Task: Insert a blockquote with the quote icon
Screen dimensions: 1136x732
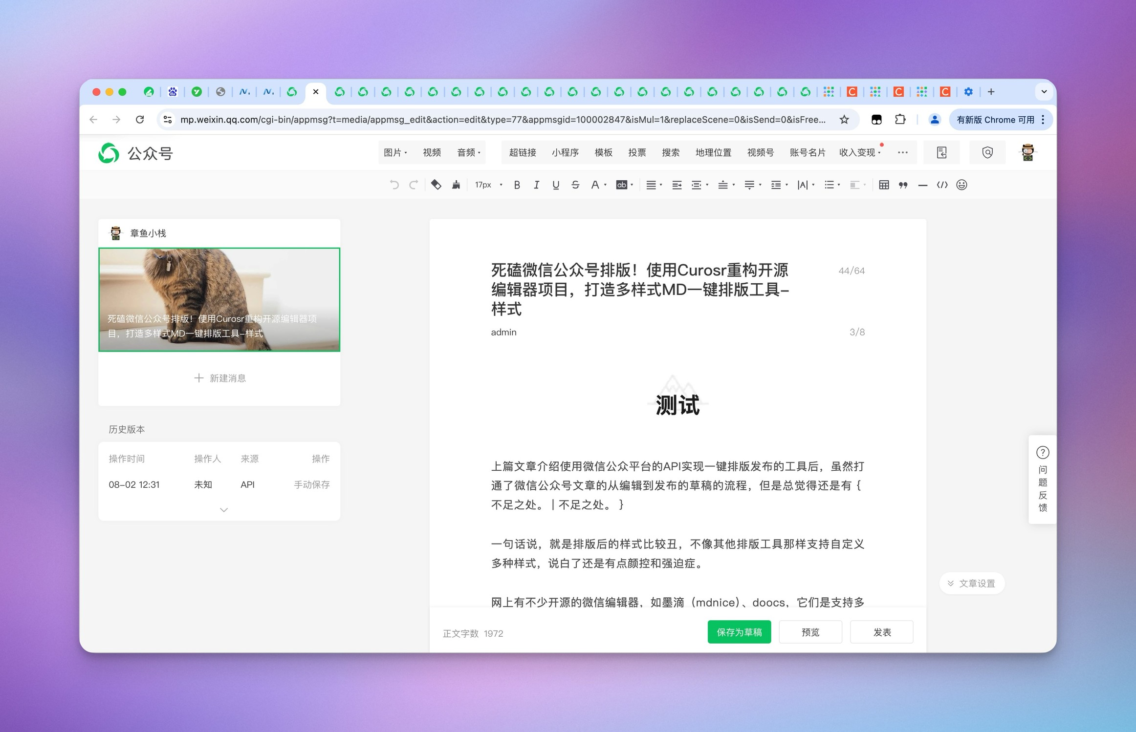Action: point(903,185)
